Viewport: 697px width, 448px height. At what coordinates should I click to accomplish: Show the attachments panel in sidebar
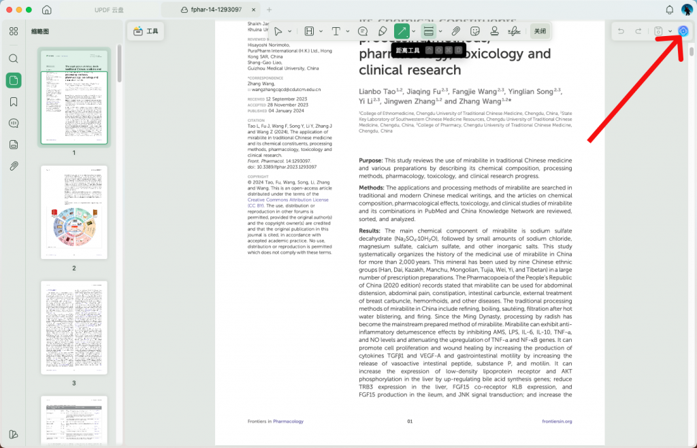coord(14,166)
